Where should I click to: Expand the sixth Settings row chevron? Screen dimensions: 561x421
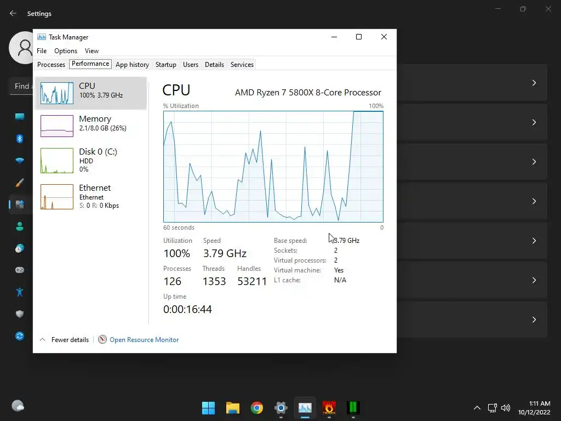tap(534, 280)
